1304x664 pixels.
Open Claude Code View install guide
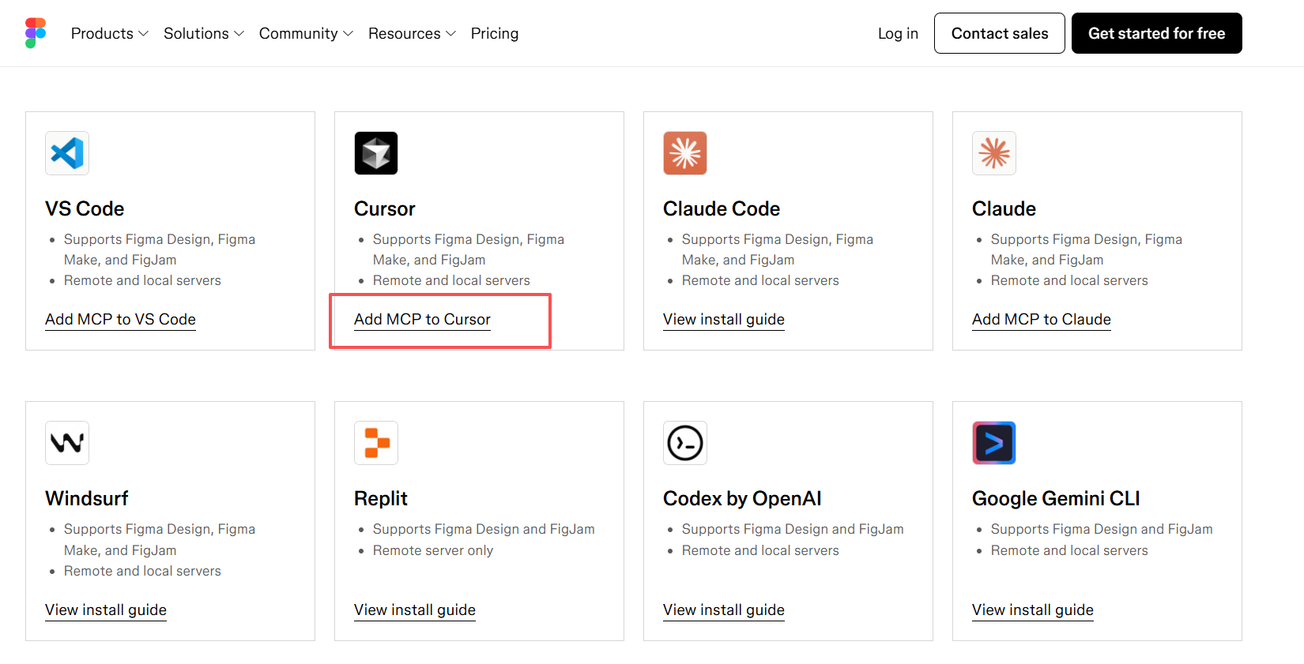click(724, 319)
